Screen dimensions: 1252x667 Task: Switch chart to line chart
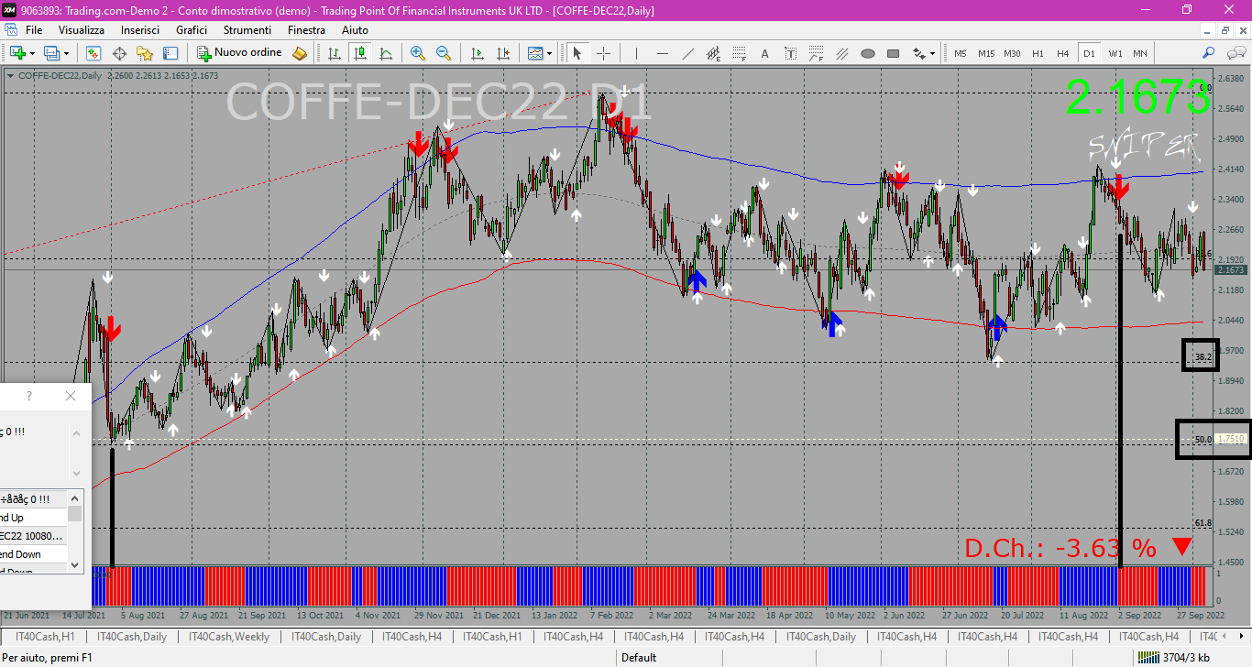386,53
